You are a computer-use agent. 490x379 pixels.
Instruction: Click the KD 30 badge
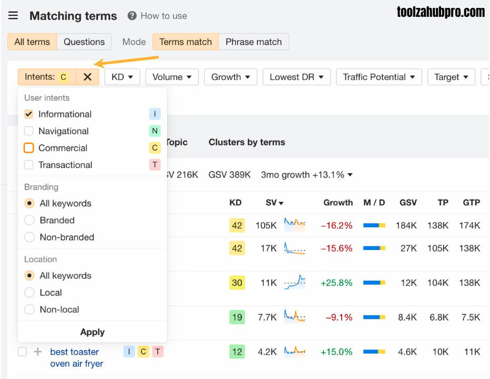[x=237, y=283]
